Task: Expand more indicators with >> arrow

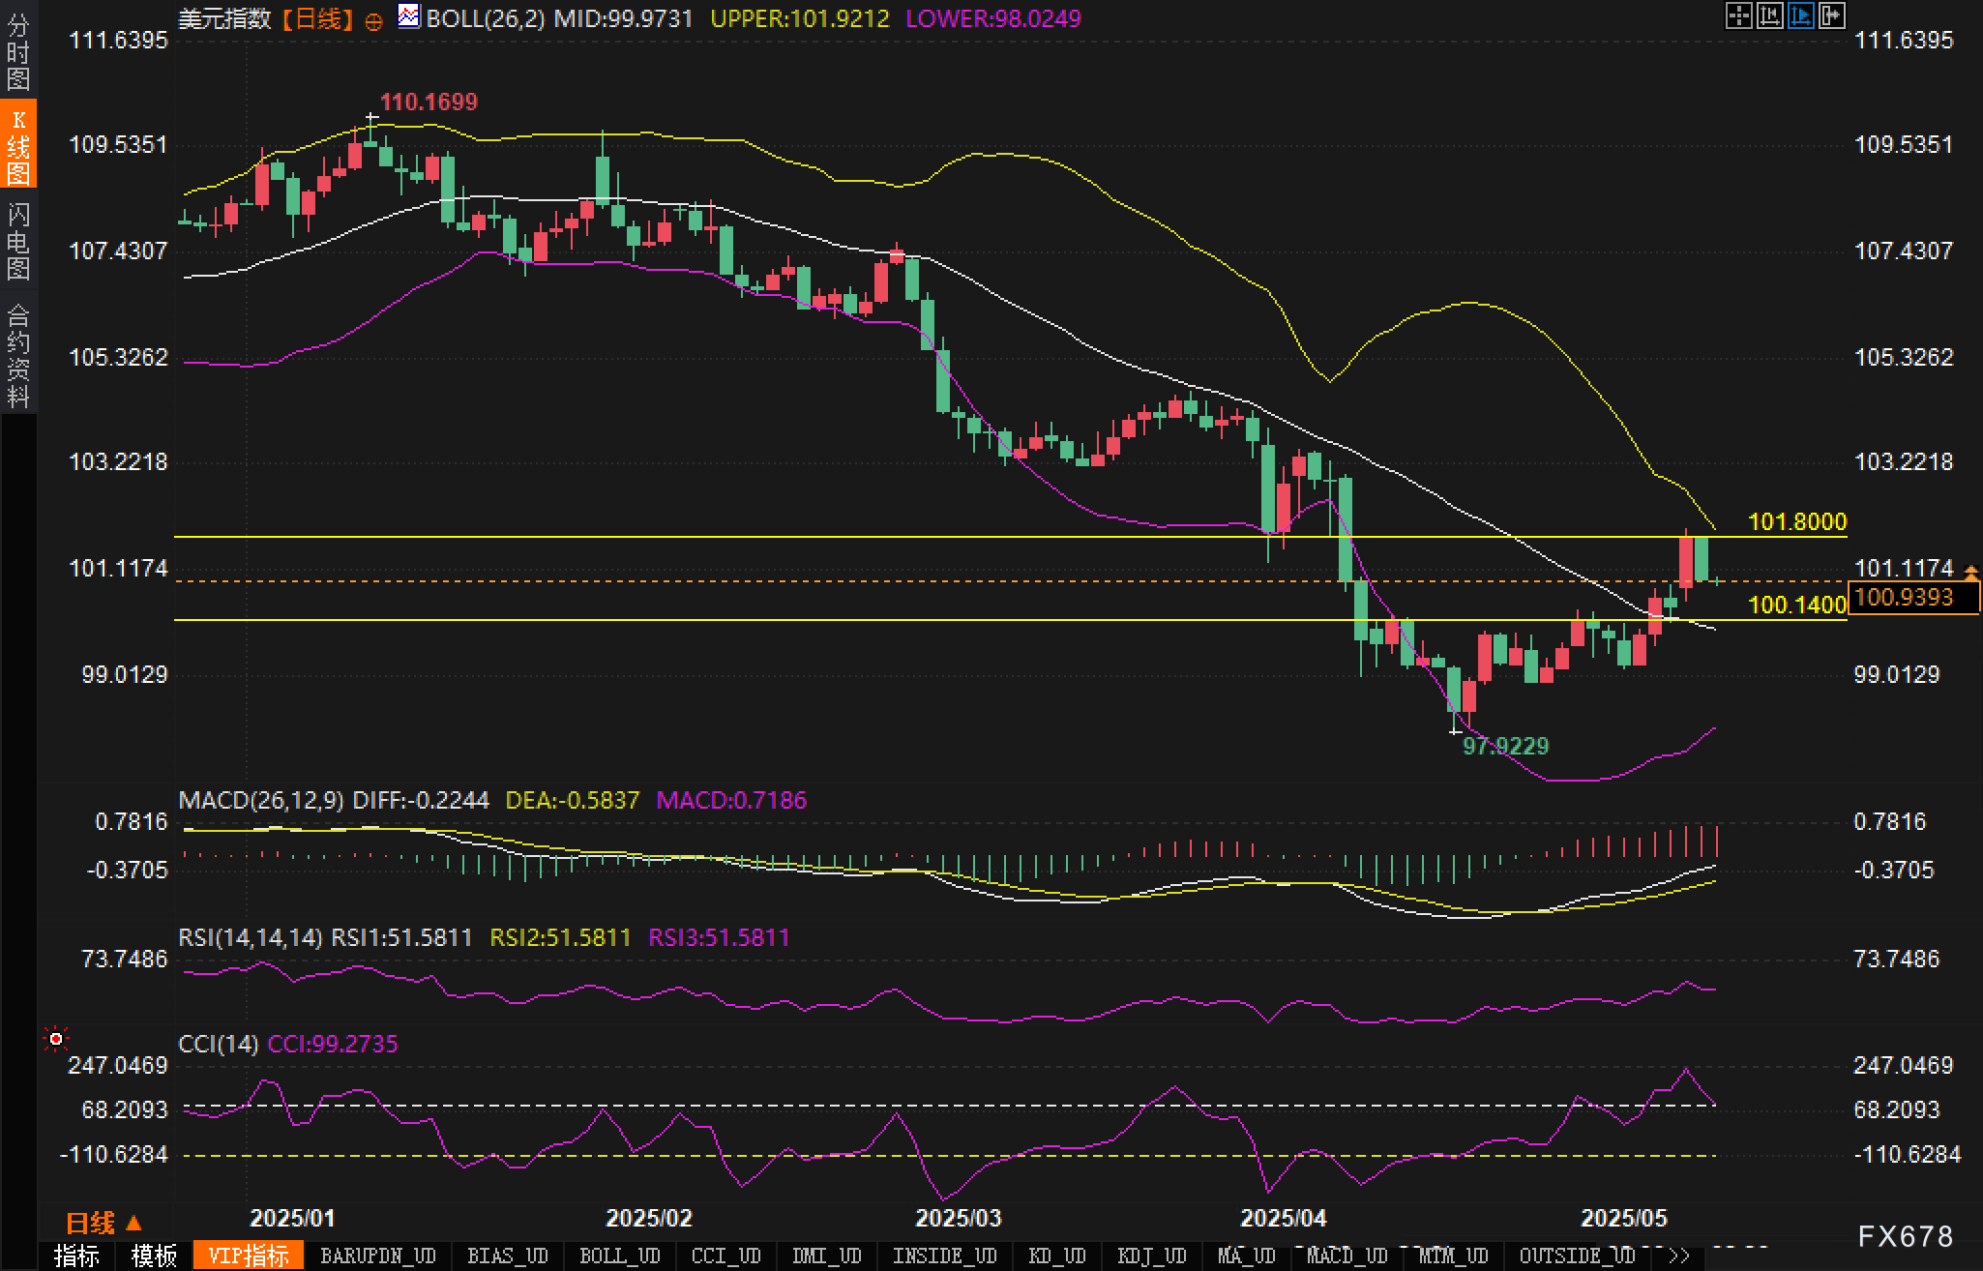Action: pos(1679,1256)
